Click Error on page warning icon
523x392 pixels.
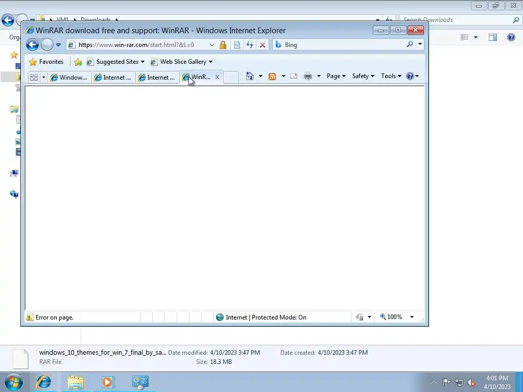click(30, 317)
